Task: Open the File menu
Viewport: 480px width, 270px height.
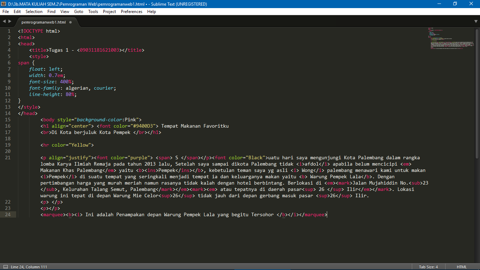Action: [6, 12]
